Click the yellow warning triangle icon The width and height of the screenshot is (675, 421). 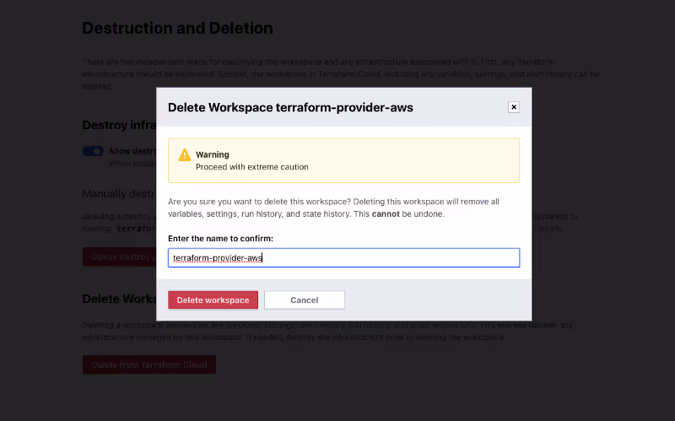coord(184,155)
